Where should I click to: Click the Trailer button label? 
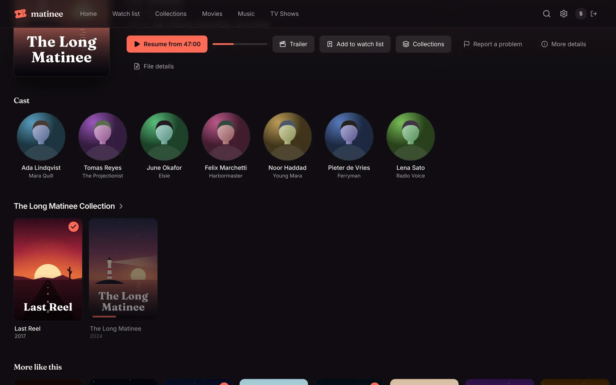pyautogui.click(x=298, y=44)
